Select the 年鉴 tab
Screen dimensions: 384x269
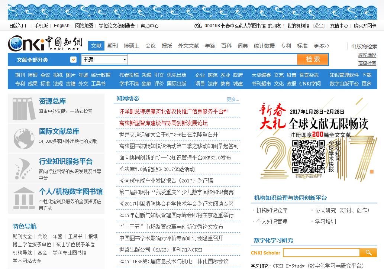(x=210, y=46)
